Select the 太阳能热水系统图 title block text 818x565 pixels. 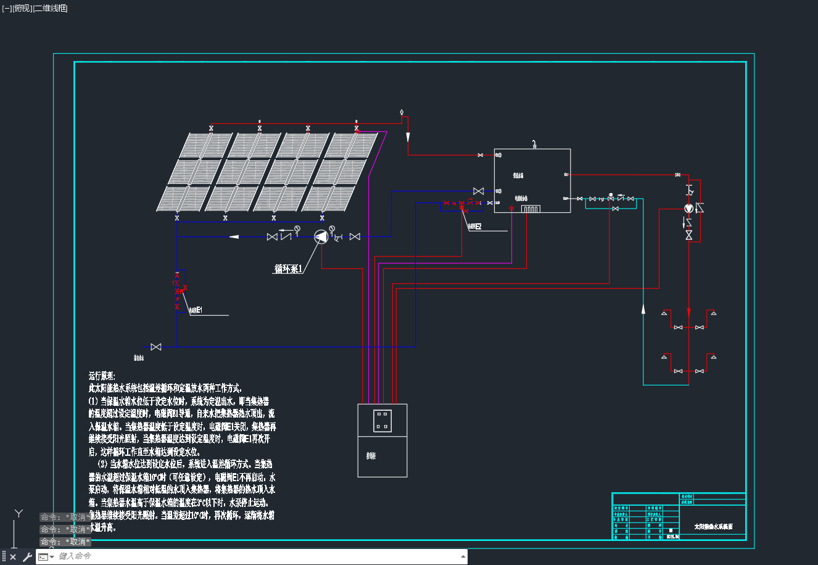tap(714, 527)
